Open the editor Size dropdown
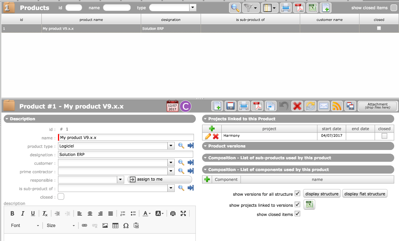399x241 pixels. point(61,226)
